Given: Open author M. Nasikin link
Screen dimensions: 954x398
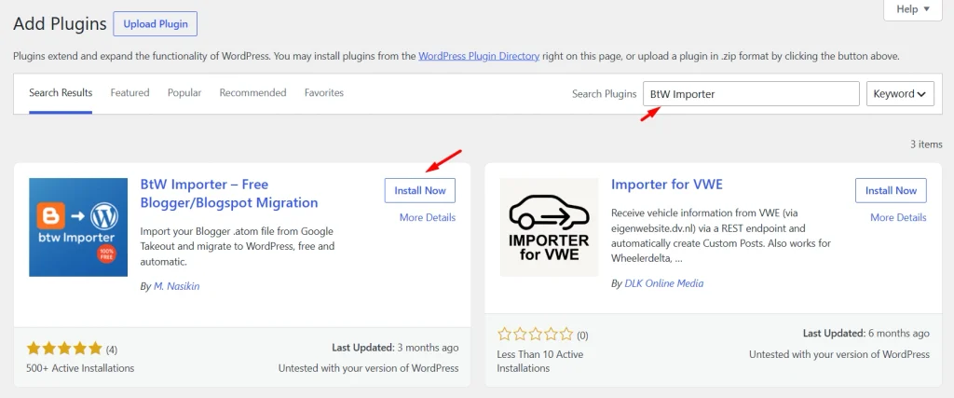Looking at the screenshot, I should click(175, 286).
